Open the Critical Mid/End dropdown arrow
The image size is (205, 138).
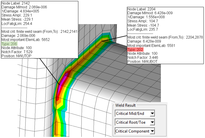pos(152,113)
